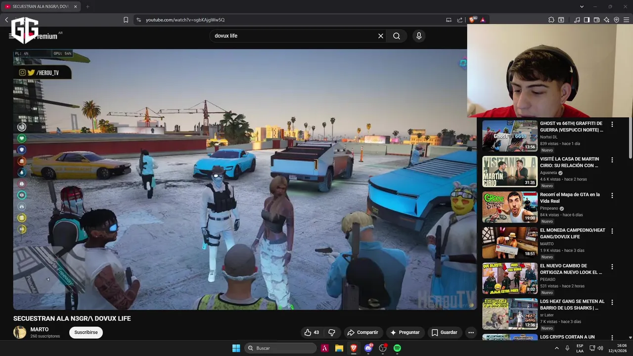Viewport: 633px width, 356px height.
Task: Open the Brave Shields lion icon
Action: (473, 20)
